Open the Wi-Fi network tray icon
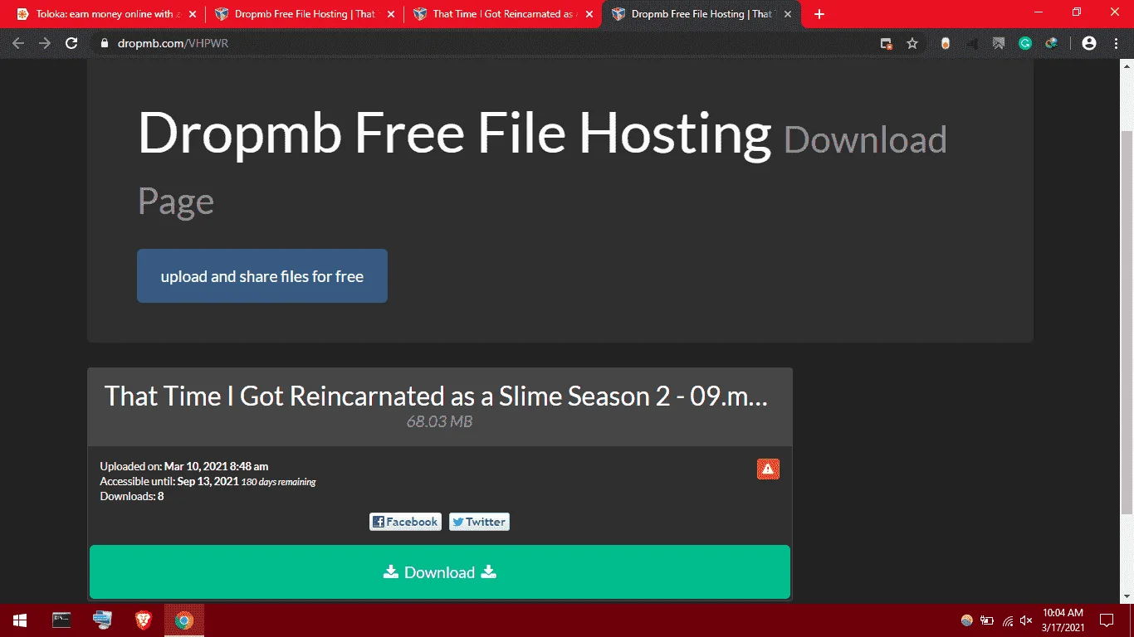The height and width of the screenshot is (637, 1134). 1008,620
